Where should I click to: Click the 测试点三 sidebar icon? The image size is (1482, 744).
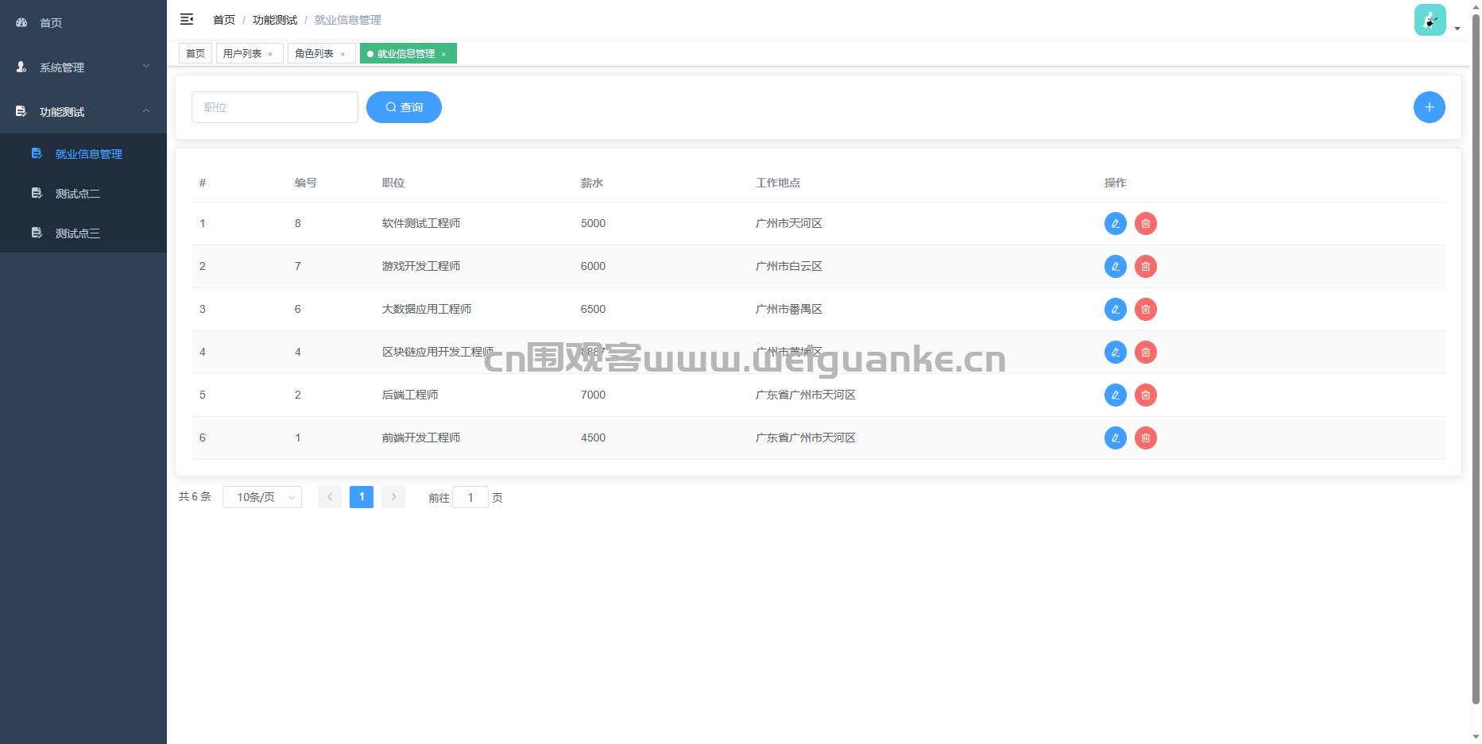click(x=37, y=233)
